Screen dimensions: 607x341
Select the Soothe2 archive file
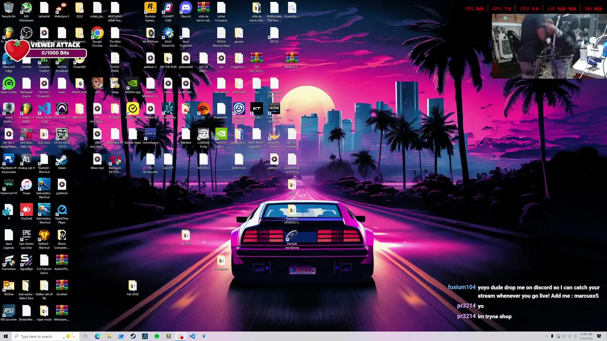(62, 288)
